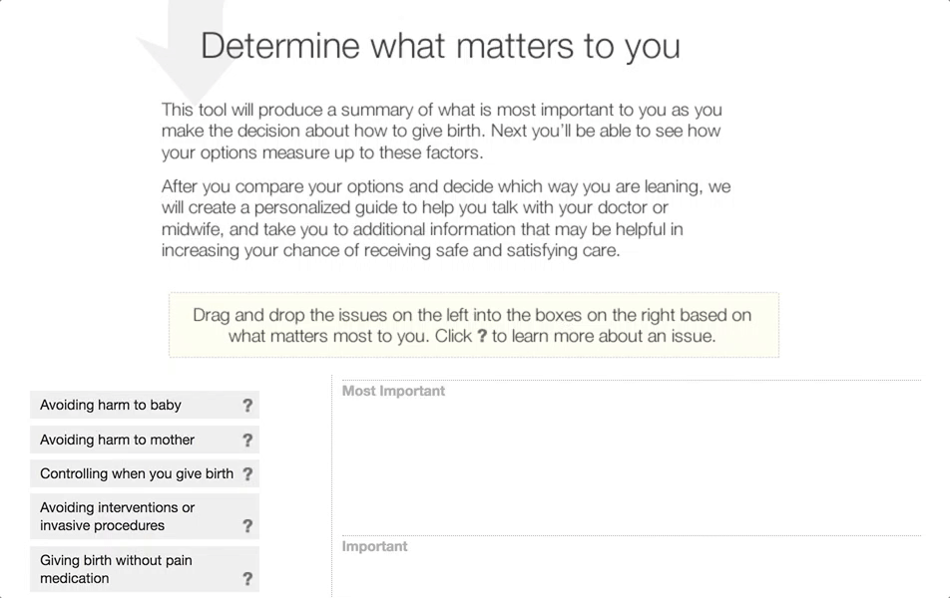Open help for Avoiding harm to baby
This screenshot has width=950, height=598.
(247, 406)
